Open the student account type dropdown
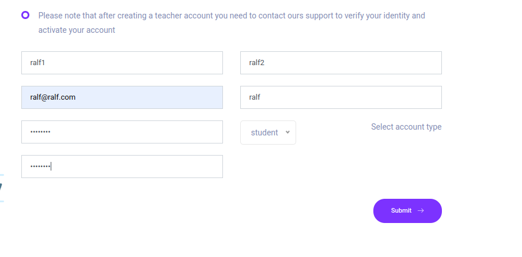 [x=268, y=133]
